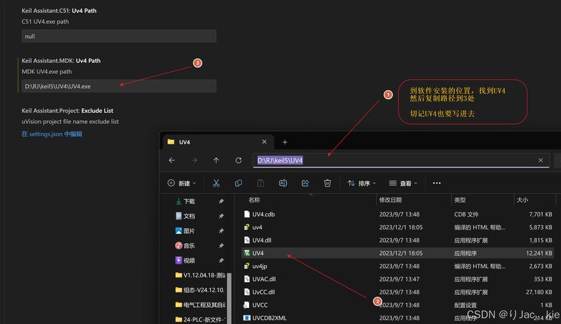Open the 24-PLC-新文件 folder in sidebar

[x=200, y=319]
